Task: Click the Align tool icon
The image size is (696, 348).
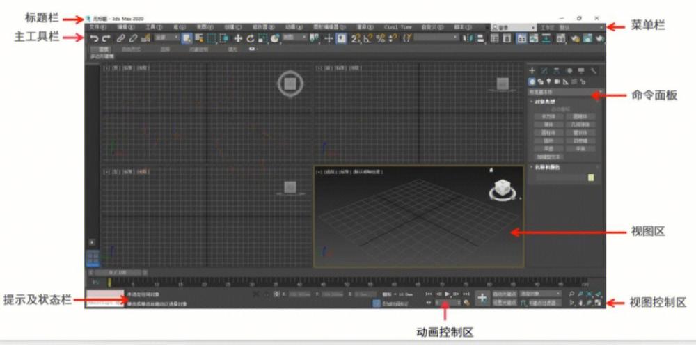Action: 481,38
